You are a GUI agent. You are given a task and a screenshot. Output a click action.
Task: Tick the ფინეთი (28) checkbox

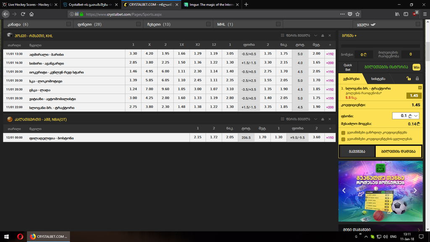pyautogui.click(x=139, y=24)
